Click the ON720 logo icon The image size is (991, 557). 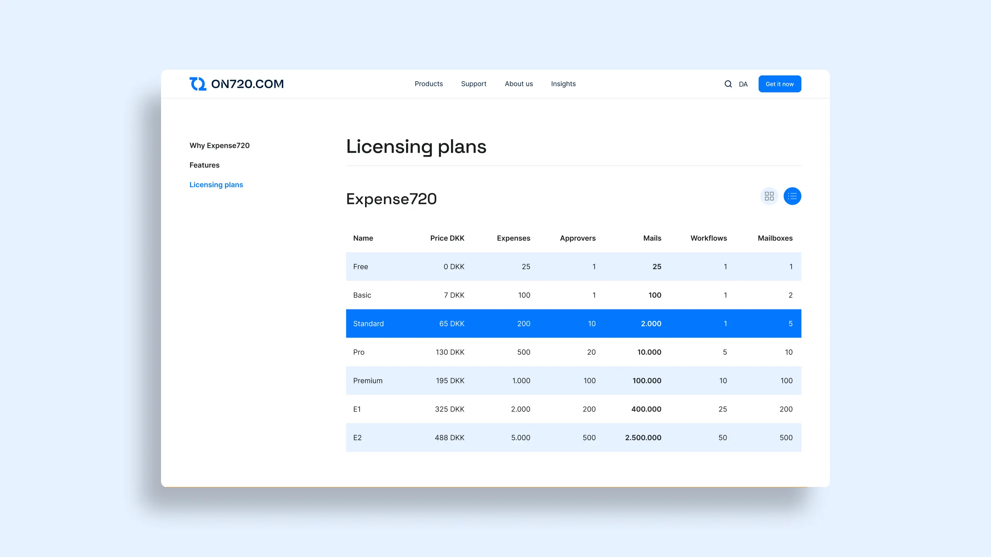coord(198,84)
